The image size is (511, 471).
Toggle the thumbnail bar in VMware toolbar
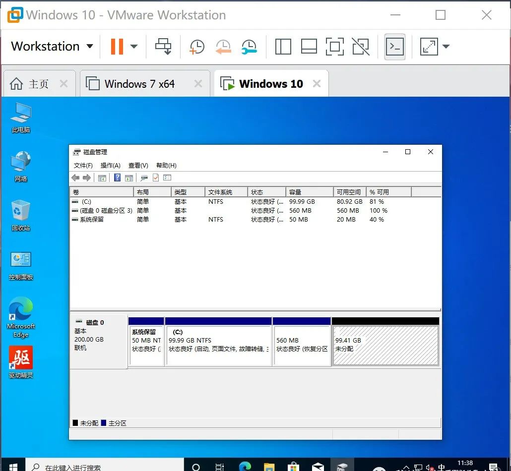309,46
